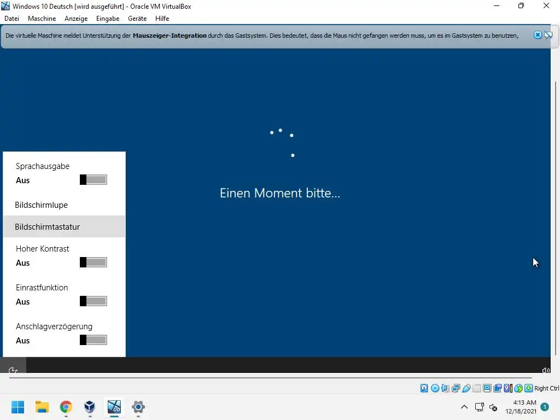This screenshot has height=420, width=560.
Task: Click the host muted volume tray icon
Action: pos(493,407)
